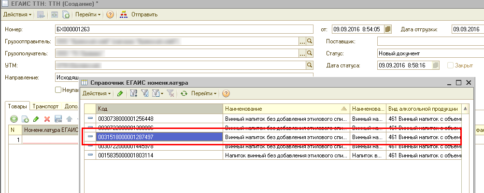This screenshot has height=193, width=484.
Task: Click the Дата отгрузки field
Action: point(467,29)
